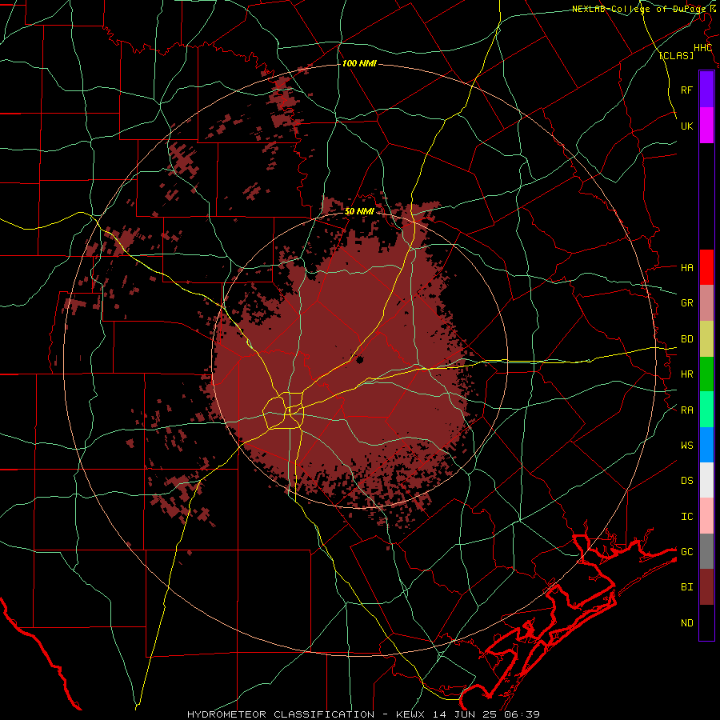Pick the yellow BD legend swatch
This screenshot has width=720, height=720.
pyautogui.click(x=706, y=338)
